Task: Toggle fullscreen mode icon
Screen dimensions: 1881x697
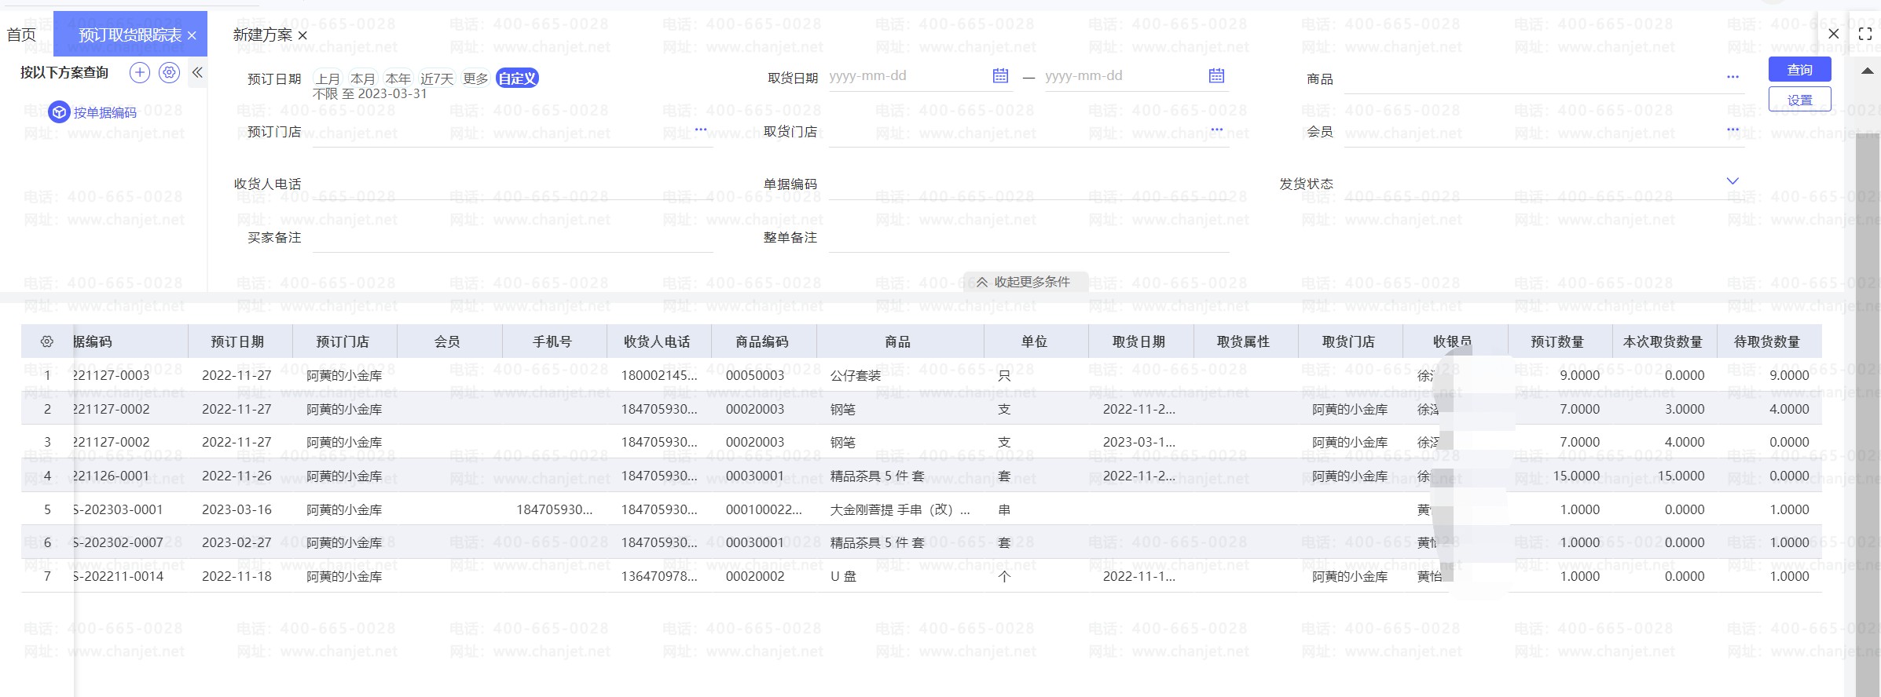Action: [1865, 34]
